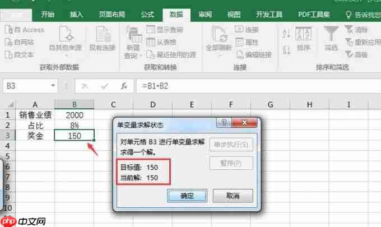This screenshot has height=227, width=381.
Task: Click the cancel X formula bar icon
Action: [x=85, y=86]
